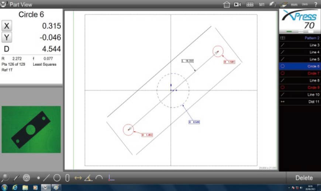This screenshot has width=321, height=191.
Task: Click the green camera image thumbnail
Action: pyautogui.click(x=31, y=129)
